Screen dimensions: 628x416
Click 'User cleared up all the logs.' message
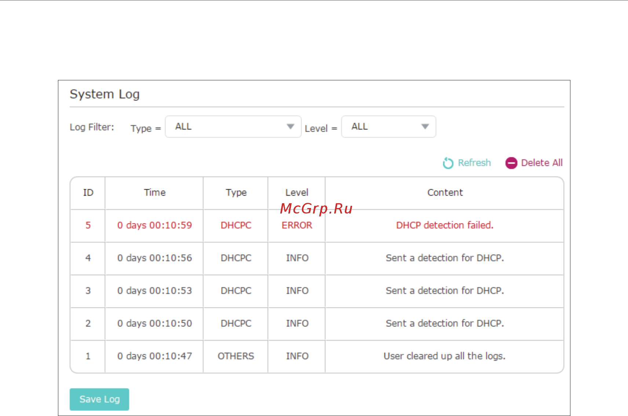pos(445,356)
